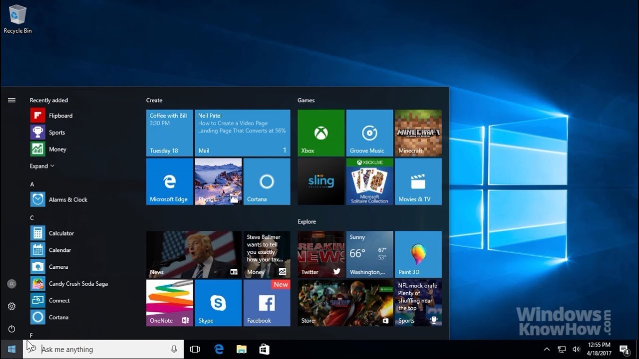Launch the Xbox tile
Viewport: 639px width, 359px height.
[x=321, y=133]
